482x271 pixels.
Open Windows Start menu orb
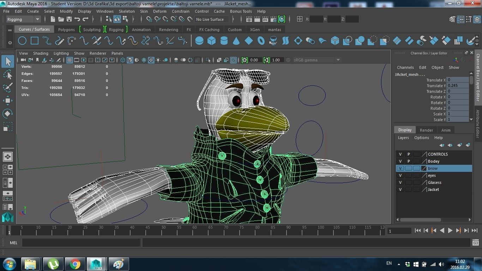[9, 264]
